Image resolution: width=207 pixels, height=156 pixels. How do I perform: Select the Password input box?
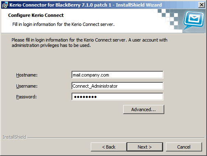tap(117, 97)
